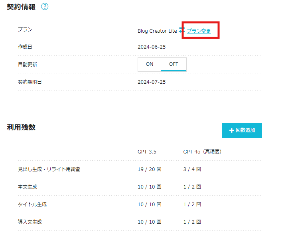Click the GPT-4o（高精度） column header
This screenshot has width=290, height=236.
pos(202,152)
